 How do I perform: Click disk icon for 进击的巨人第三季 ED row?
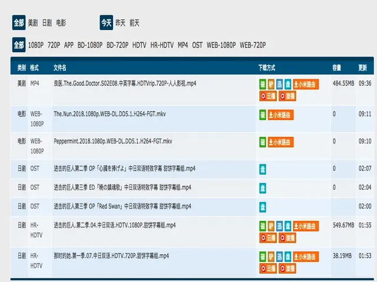(263, 188)
